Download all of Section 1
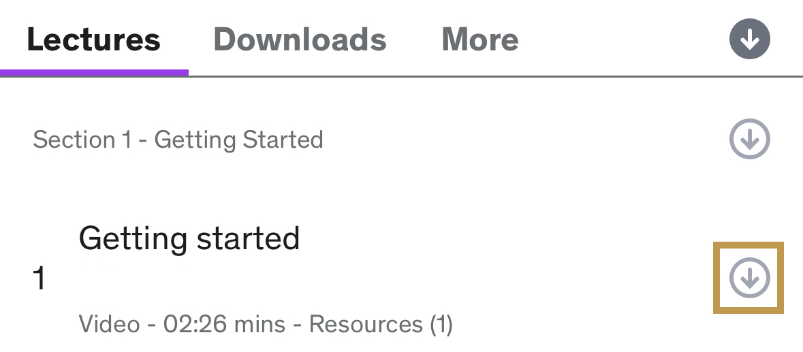This screenshot has width=803, height=352. [x=749, y=140]
